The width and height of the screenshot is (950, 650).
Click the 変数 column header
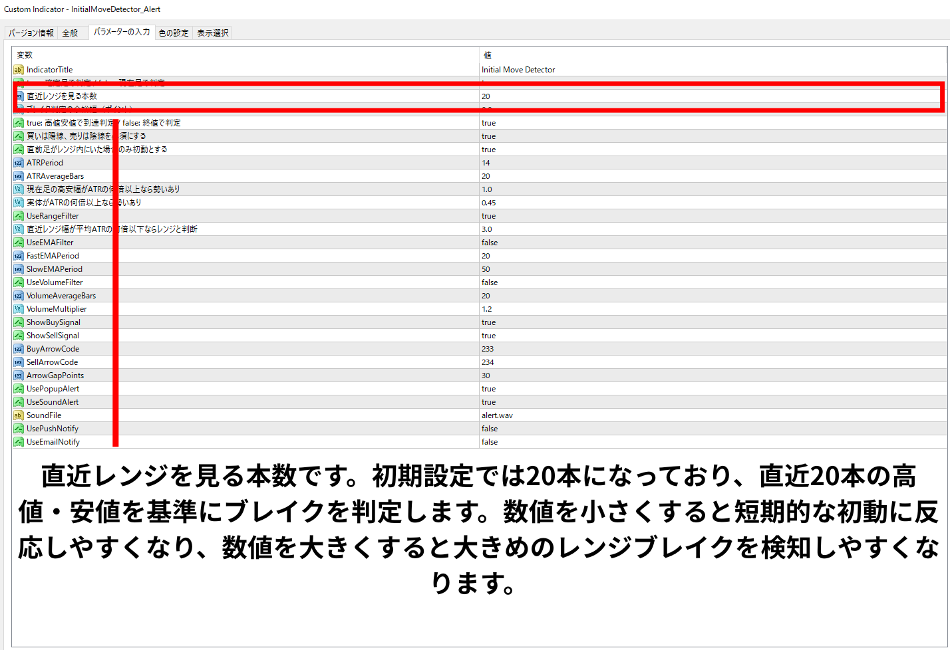click(x=25, y=55)
